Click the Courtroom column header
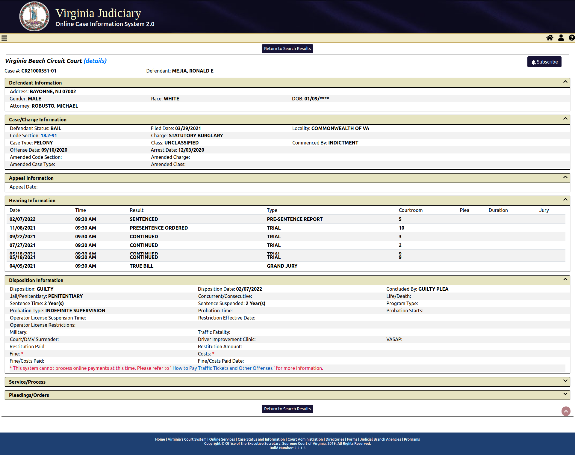The height and width of the screenshot is (455, 575). (x=411, y=210)
